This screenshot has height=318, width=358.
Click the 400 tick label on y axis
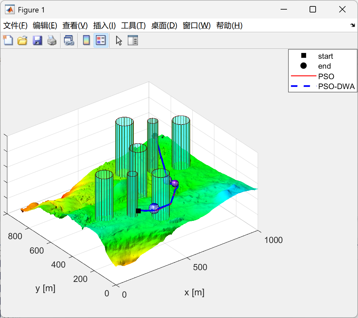pos(58,265)
